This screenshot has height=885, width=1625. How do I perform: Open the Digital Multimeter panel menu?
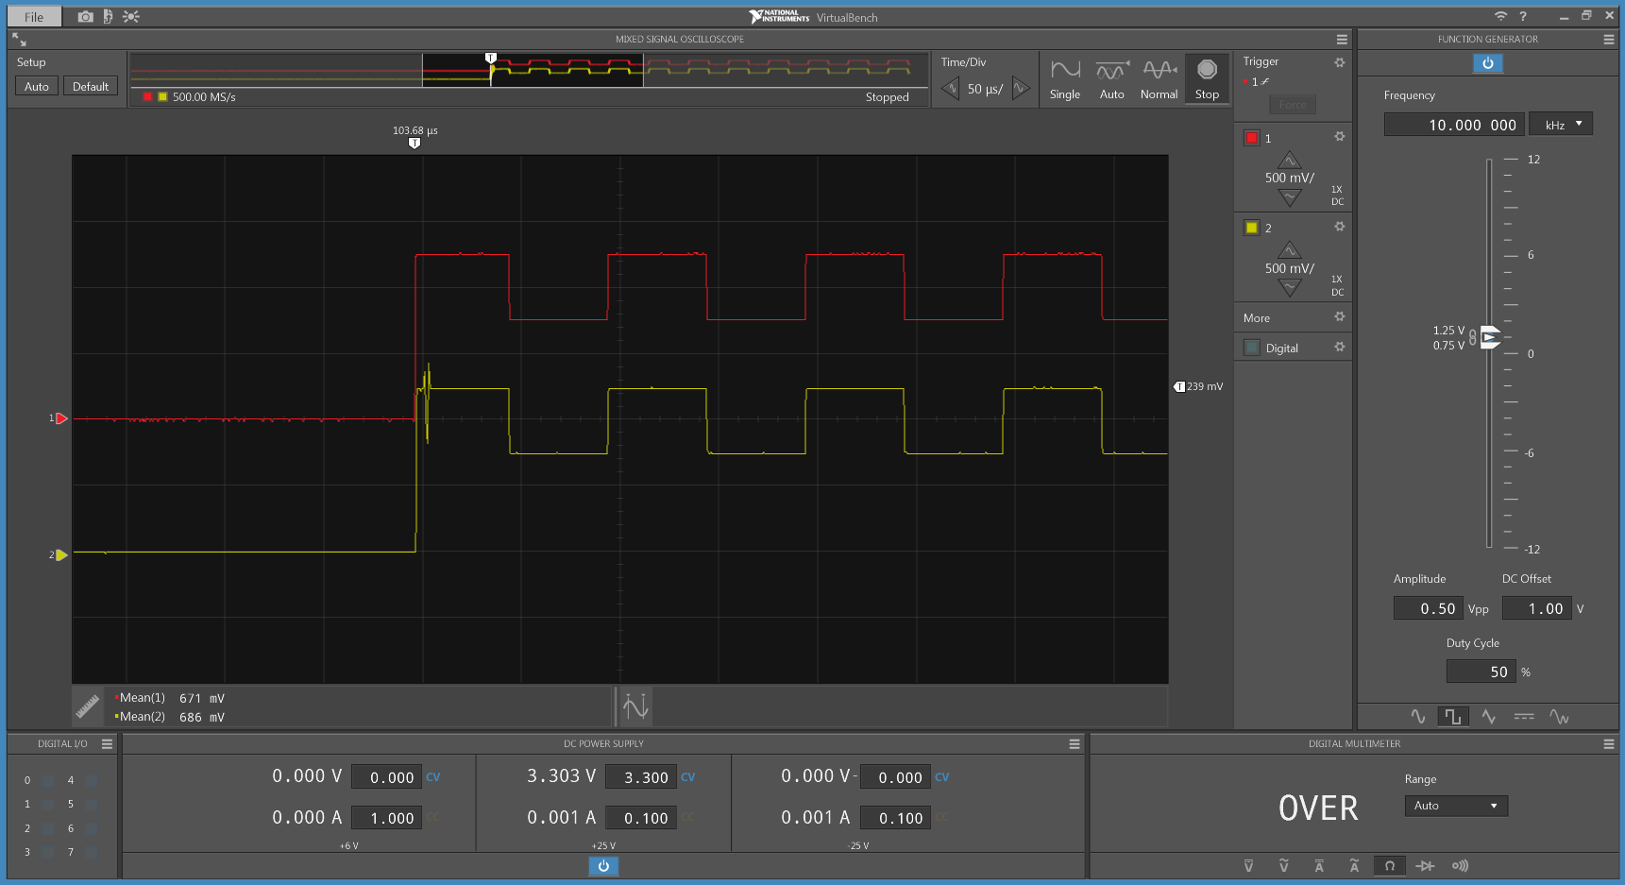pyautogui.click(x=1609, y=744)
